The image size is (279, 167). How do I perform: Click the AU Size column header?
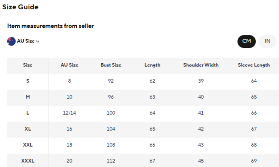click(69, 65)
